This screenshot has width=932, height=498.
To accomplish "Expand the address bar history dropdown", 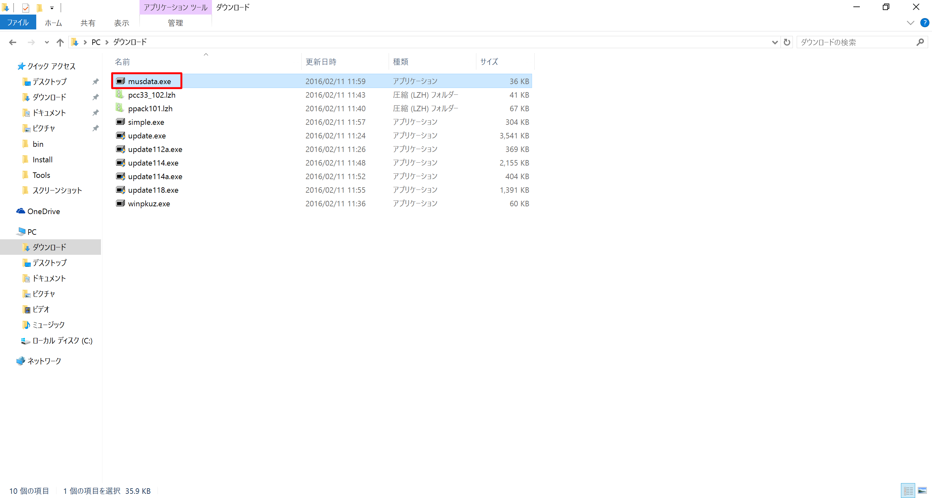I will point(775,42).
